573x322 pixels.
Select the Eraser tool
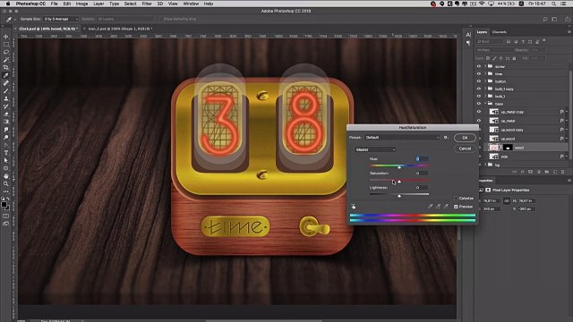(6, 114)
